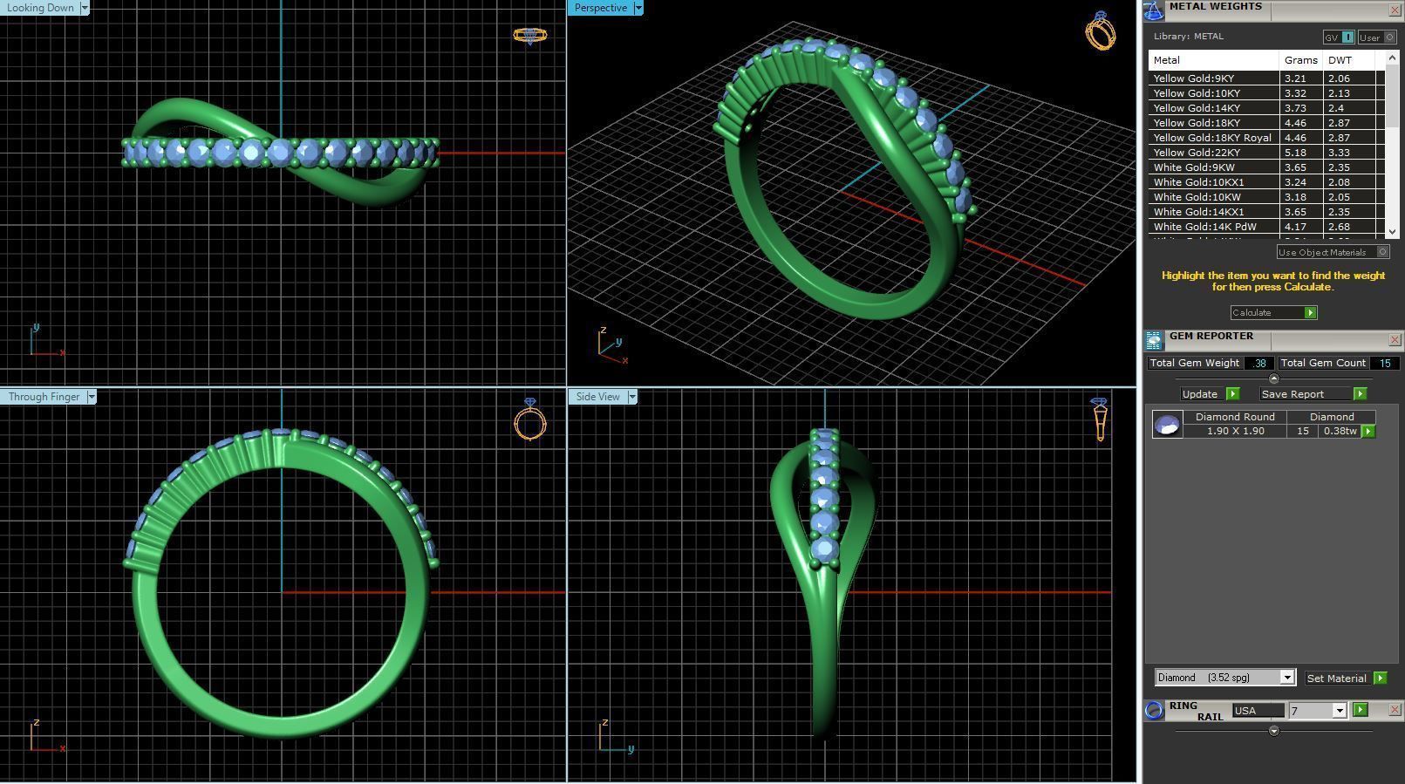
Task: Click the ring icon in Through Finger viewport
Action: (529, 419)
